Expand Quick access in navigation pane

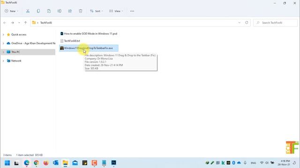pos(3,35)
